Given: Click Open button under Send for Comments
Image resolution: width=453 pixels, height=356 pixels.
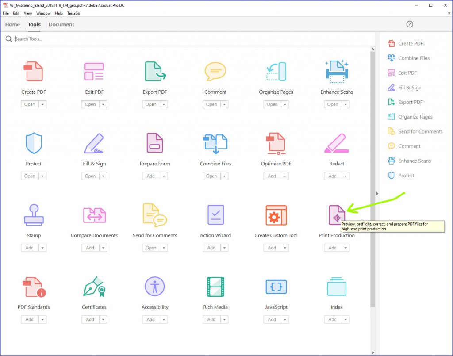Looking at the screenshot, I should pos(151,248).
